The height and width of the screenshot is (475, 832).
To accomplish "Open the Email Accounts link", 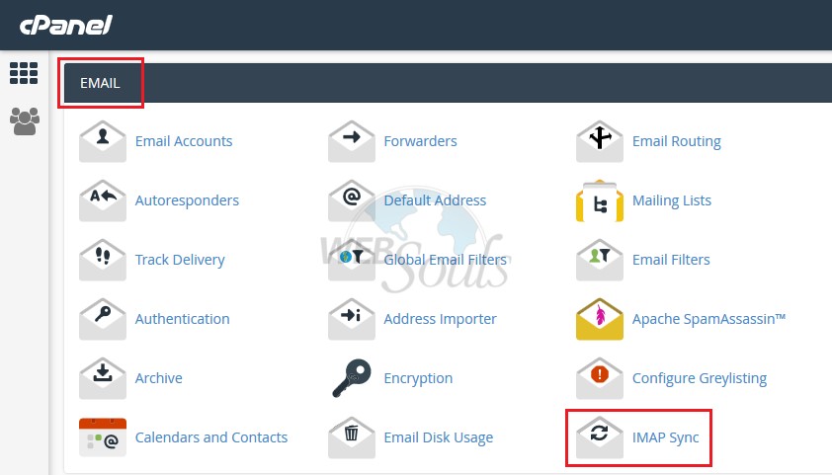I will coord(184,141).
